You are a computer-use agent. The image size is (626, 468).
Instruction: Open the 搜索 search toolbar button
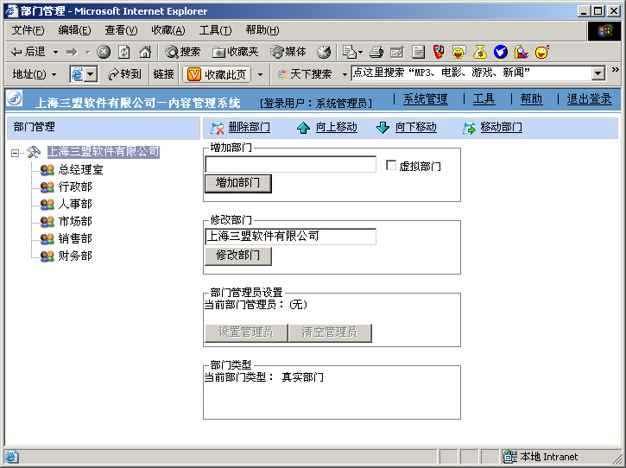pos(182,52)
